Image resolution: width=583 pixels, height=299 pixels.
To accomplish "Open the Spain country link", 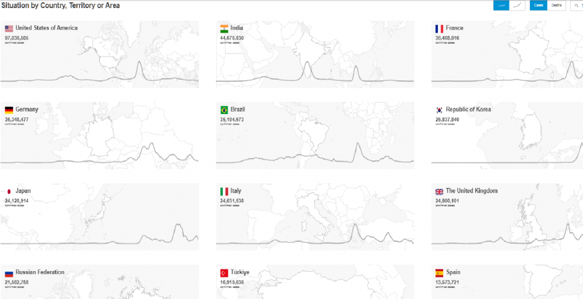I will tap(453, 272).
